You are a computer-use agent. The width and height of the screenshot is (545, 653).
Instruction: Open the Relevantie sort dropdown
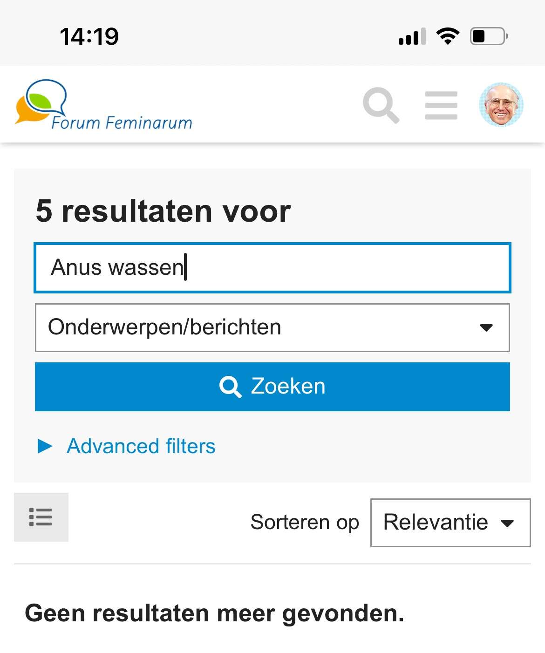(450, 523)
